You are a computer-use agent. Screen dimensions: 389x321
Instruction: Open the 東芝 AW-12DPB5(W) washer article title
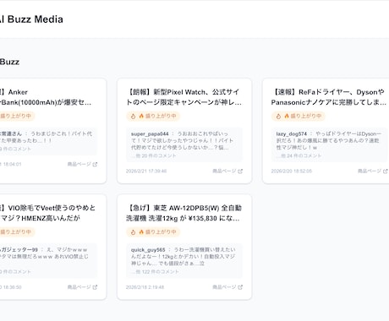(184, 213)
